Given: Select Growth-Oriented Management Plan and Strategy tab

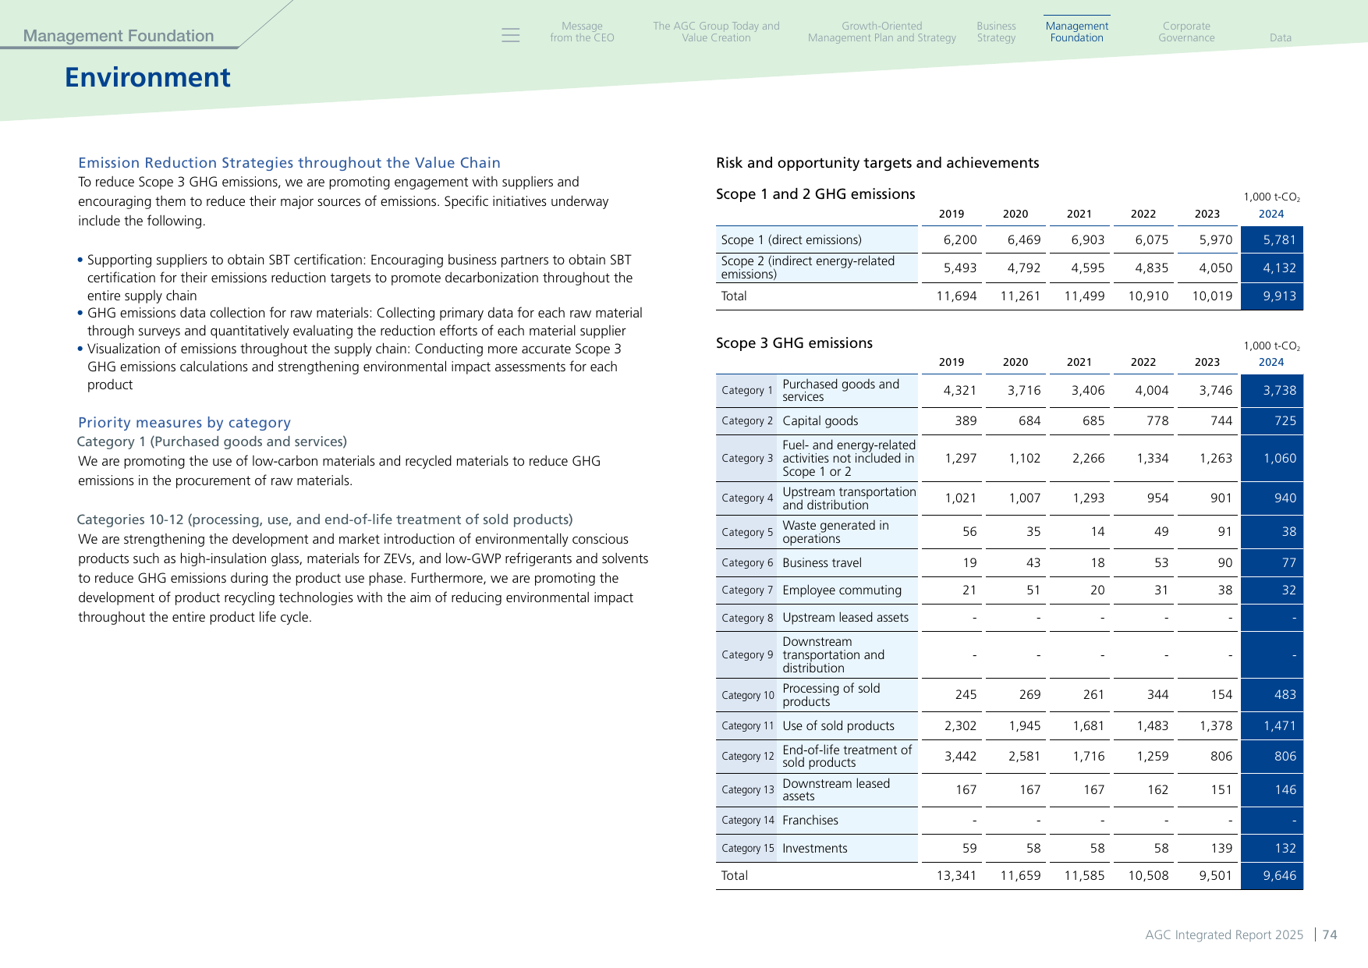Looking at the screenshot, I should [x=882, y=32].
